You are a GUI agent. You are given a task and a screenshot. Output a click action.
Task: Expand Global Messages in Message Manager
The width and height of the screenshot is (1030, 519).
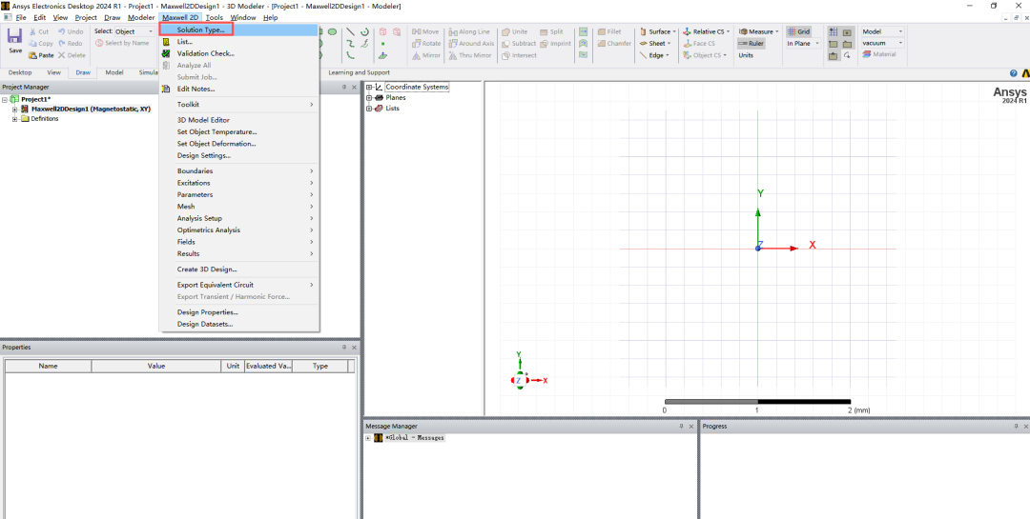click(x=368, y=438)
